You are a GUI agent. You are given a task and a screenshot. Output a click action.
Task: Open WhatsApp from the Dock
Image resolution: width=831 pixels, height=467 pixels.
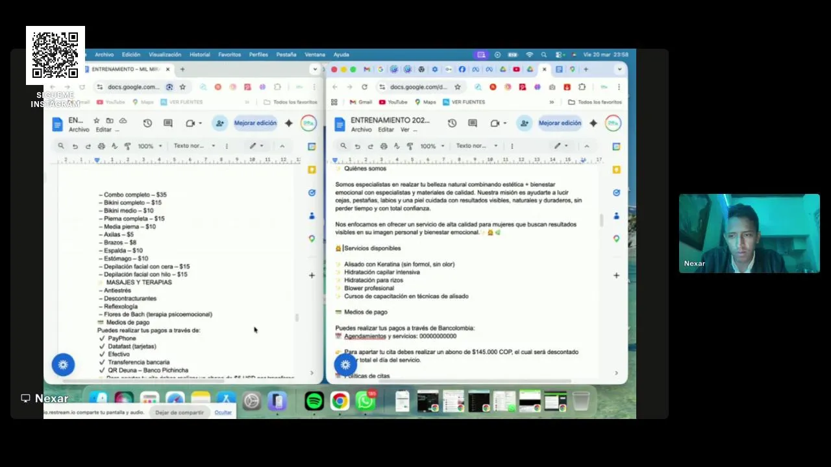[x=366, y=401]
